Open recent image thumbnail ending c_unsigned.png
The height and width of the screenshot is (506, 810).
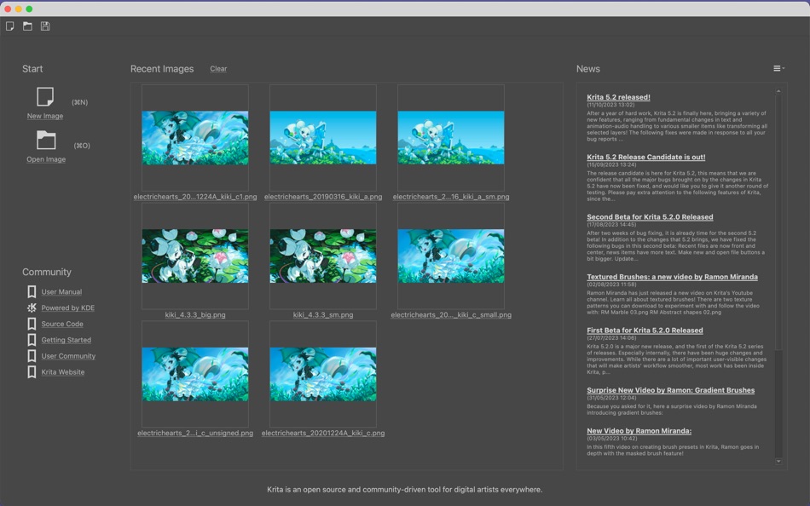(195, 374)
